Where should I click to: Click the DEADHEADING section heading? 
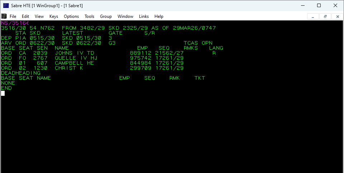click(x=21, y=73)
